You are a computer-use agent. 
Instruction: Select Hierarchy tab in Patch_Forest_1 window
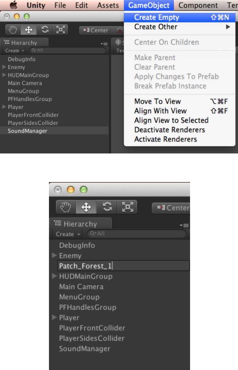point(81,224)
